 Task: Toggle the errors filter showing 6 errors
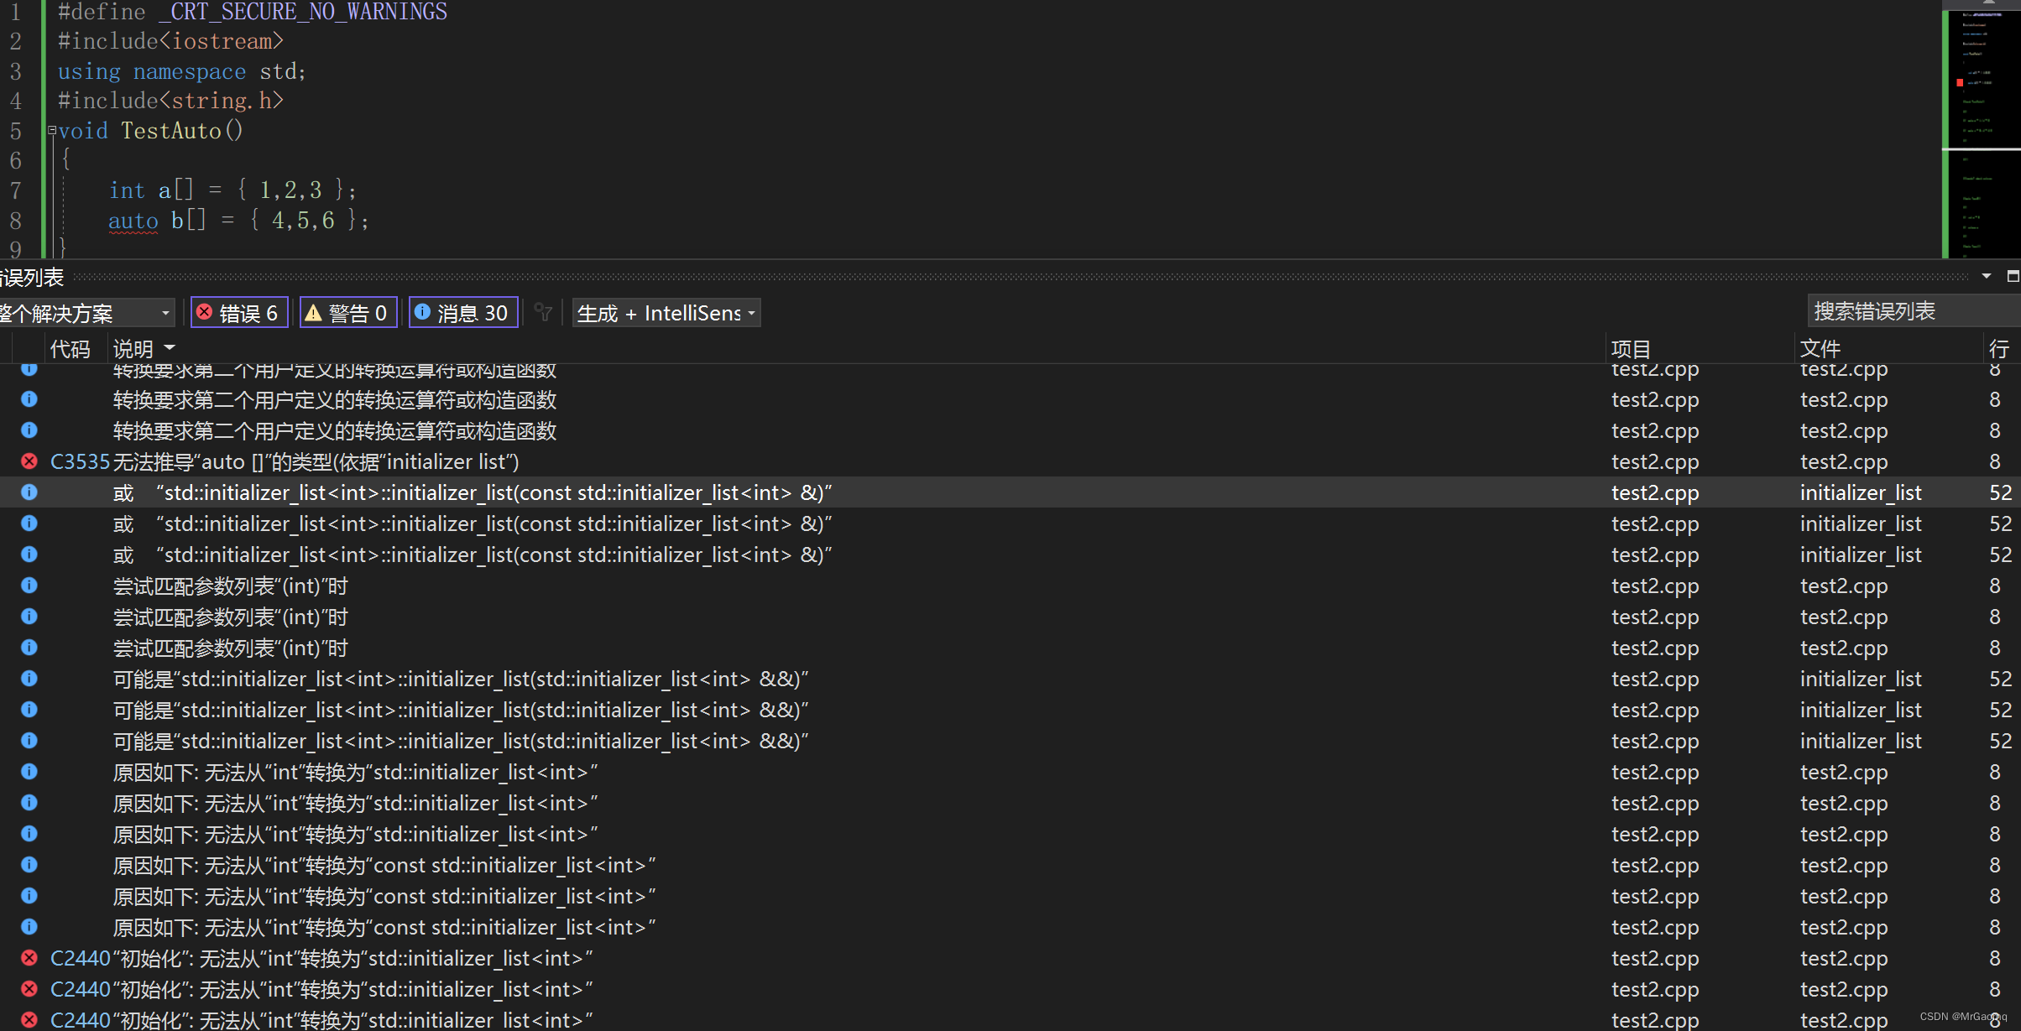pyautogui.click(x=239, y=313)
